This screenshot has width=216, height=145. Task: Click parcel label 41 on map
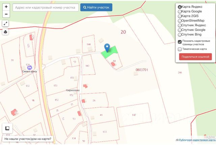(101, 115)
